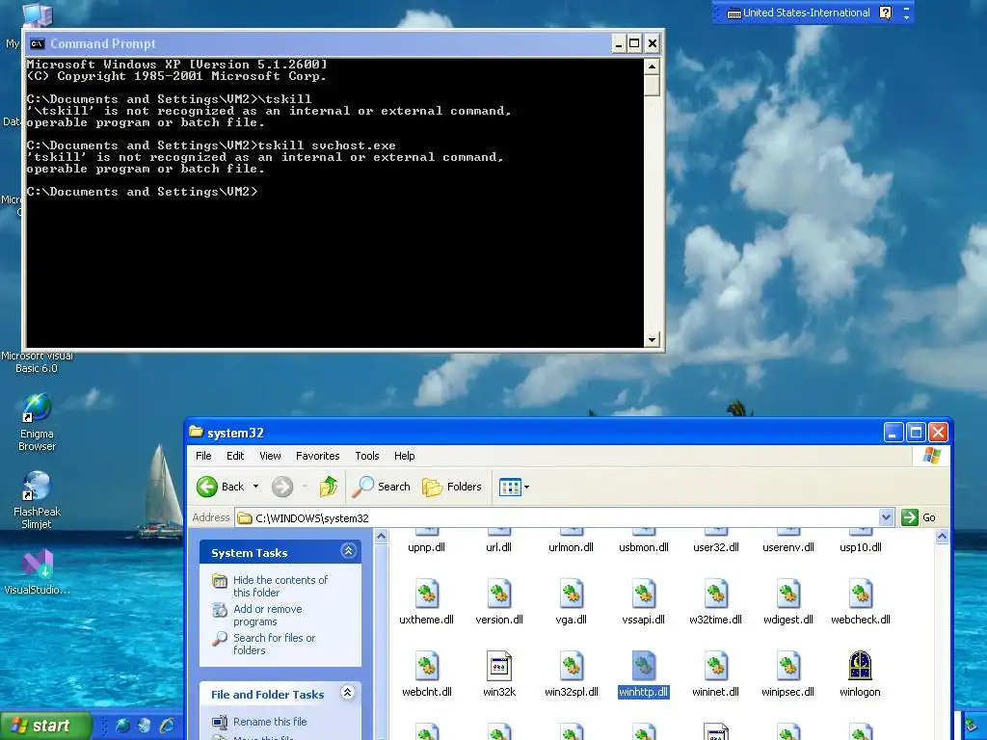Select the winipsec.dll file icon
The image size is (987, 740).
pyautogui.click(x=788, y=666)
